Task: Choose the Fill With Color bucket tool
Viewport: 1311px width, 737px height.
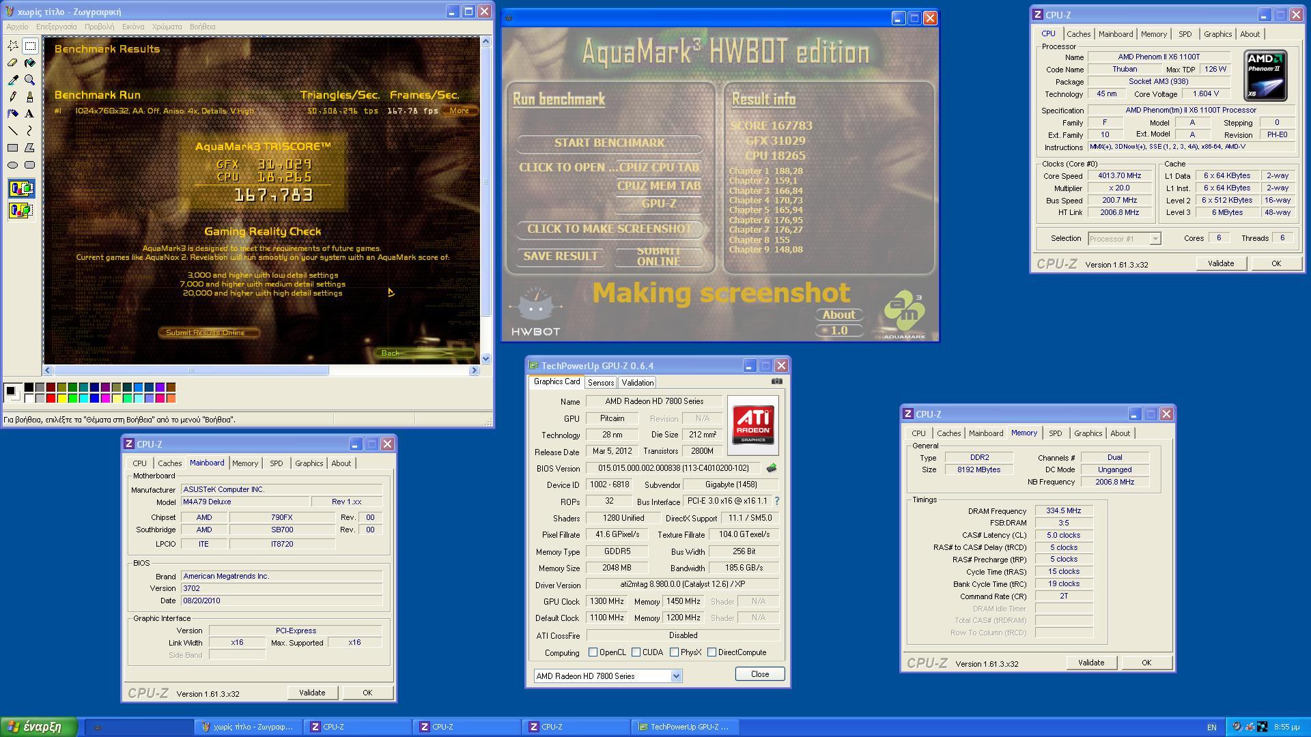Action: tap(30, 63)
